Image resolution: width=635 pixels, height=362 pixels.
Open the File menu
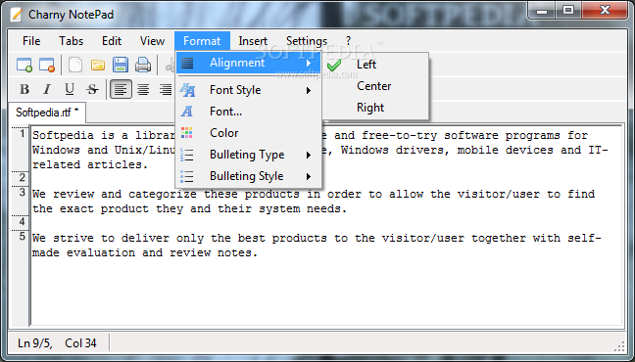[x=31, y=41]
